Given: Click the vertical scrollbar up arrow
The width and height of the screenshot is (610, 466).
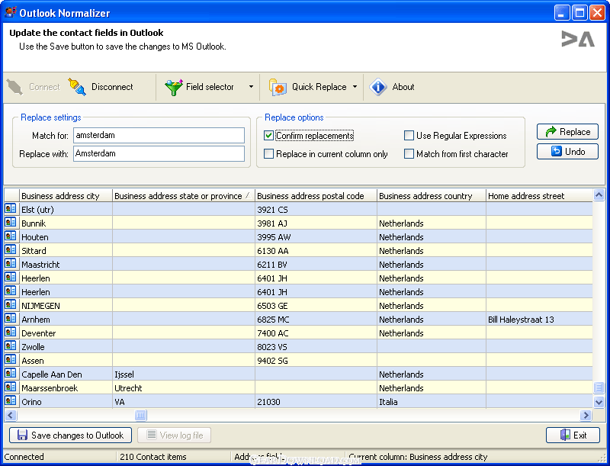Looking at the screenshot, I should pos(599,194).
